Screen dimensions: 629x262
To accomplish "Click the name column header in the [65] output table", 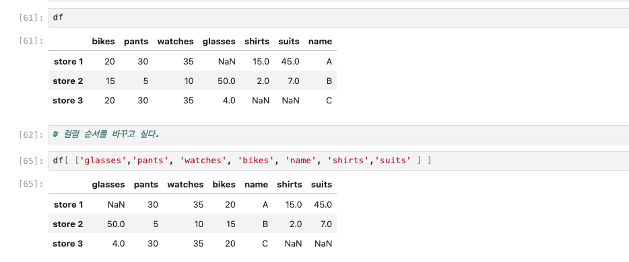I will (x=256, y=185).
